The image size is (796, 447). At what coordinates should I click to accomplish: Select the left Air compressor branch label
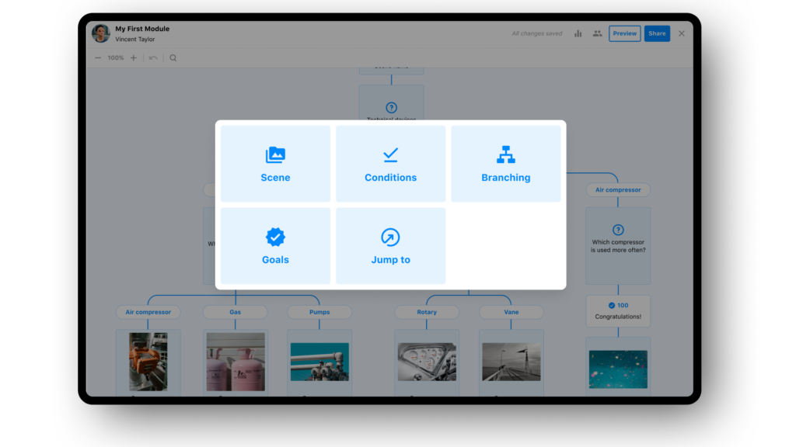148,312
